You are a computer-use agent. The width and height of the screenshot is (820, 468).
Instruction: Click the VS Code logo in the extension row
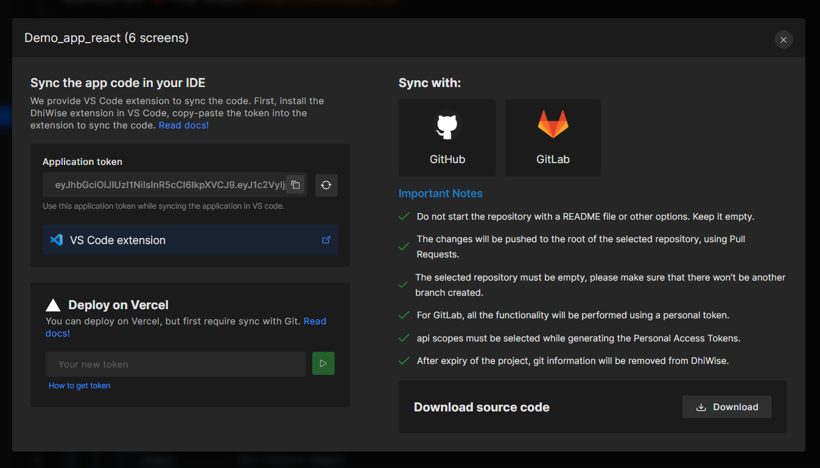tap(56, 239)
